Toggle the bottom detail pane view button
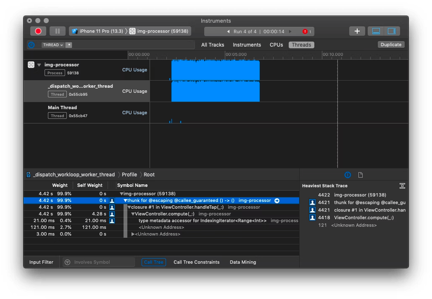Screen dimensions: 432x299 tap(376, 31)
